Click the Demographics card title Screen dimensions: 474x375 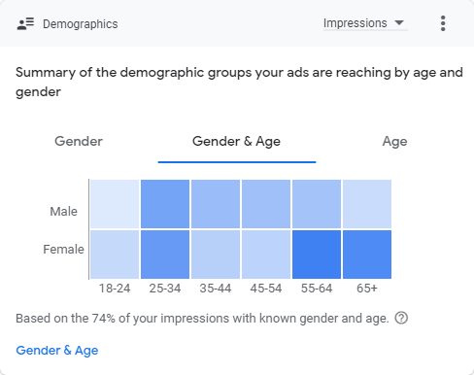(x=81, y=24)
